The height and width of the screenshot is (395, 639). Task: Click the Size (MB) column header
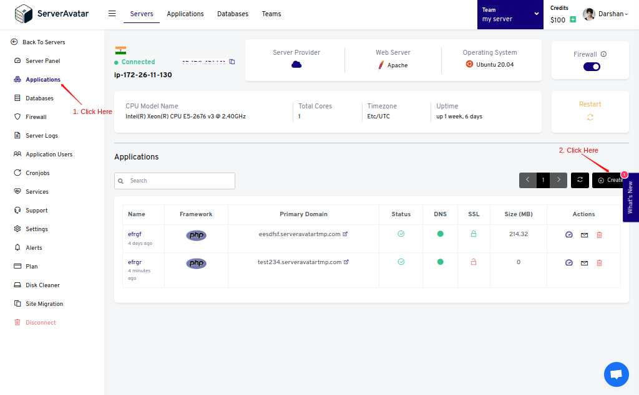click(519, 214)
